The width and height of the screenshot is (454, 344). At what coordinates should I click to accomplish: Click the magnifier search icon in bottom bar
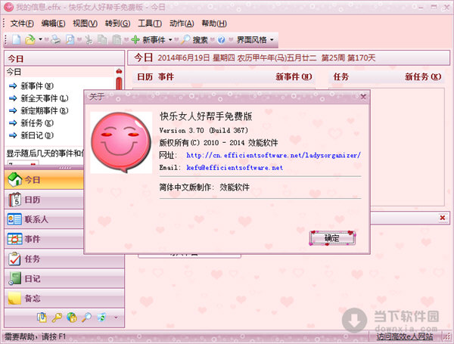point(86,318)
